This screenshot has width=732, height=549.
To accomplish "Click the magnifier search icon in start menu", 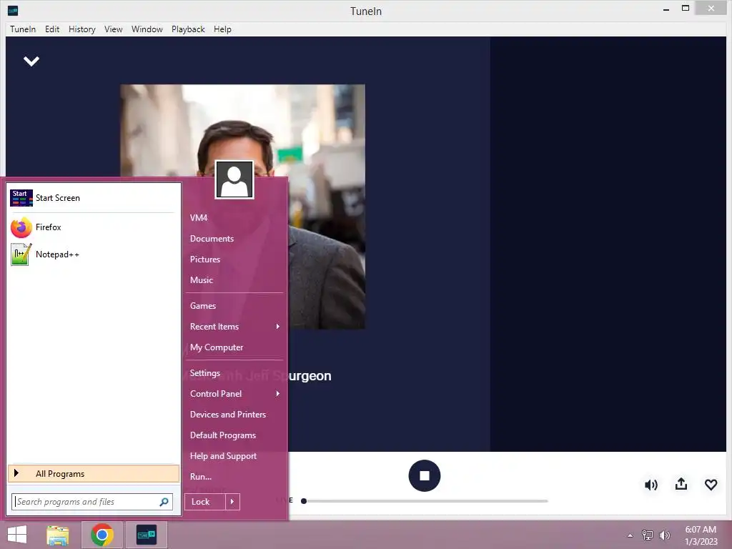I will pyautogui.click(x=164, y=502).
